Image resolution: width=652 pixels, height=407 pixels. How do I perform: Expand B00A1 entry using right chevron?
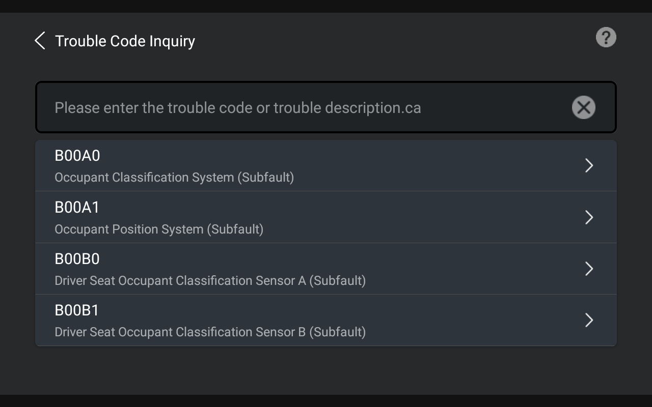(589, 217)
